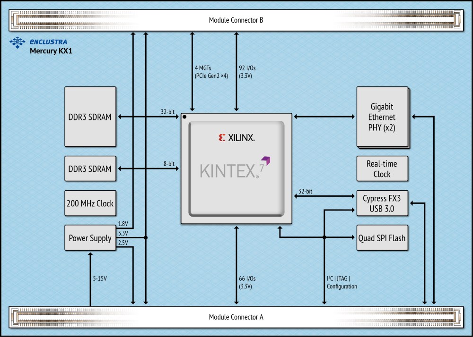Click the Enclustra brand name text
Screen dimensions: 473x337
pos(48,42)
